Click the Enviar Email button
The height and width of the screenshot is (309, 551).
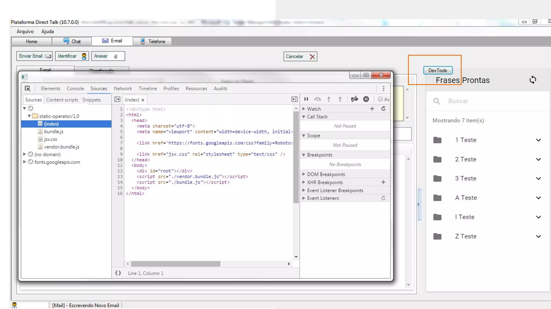(34, 56)
